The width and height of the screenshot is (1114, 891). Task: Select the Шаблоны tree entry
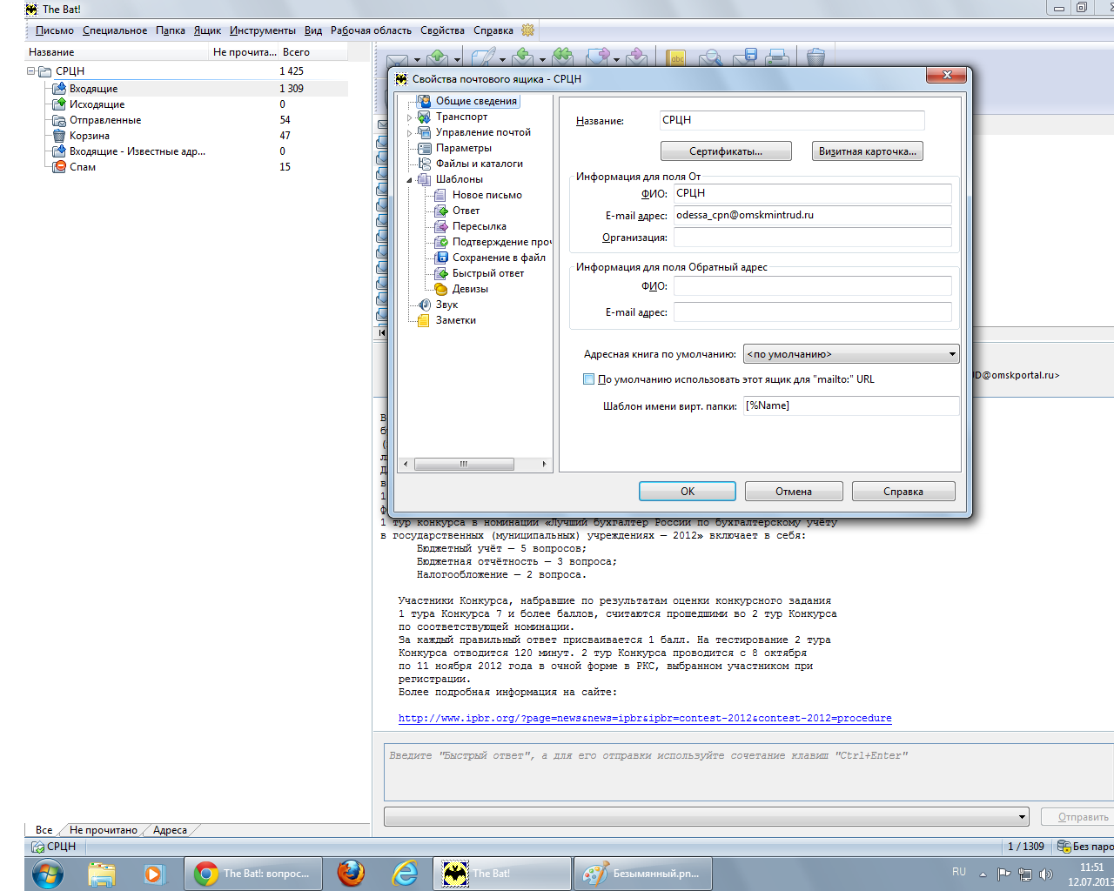(459, 179)
